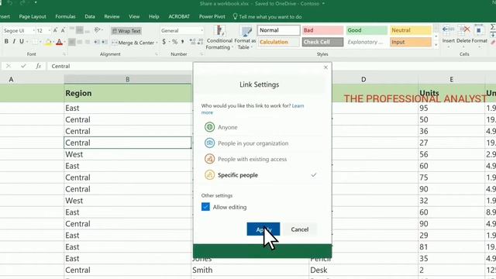Select the column B header
The image size is (496, 279).
127,79
